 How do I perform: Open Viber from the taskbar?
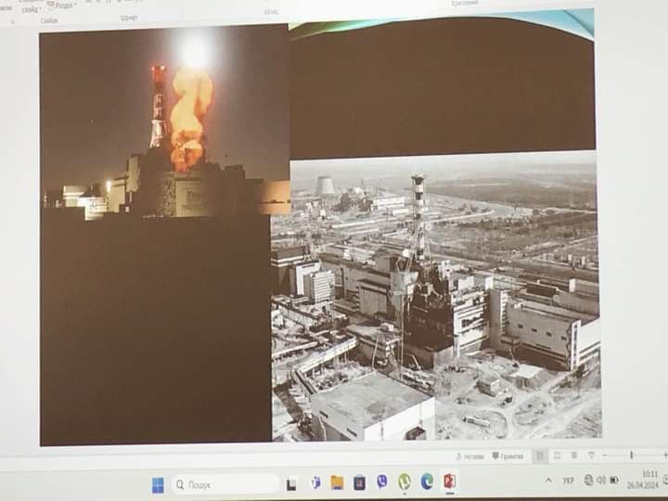coord(382,482)
